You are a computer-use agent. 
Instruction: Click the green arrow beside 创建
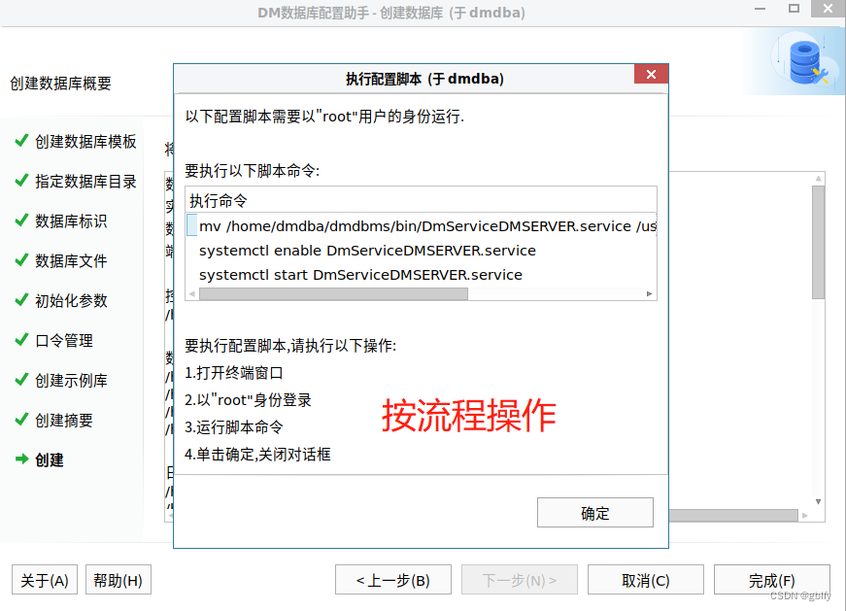tap(21, 459)
